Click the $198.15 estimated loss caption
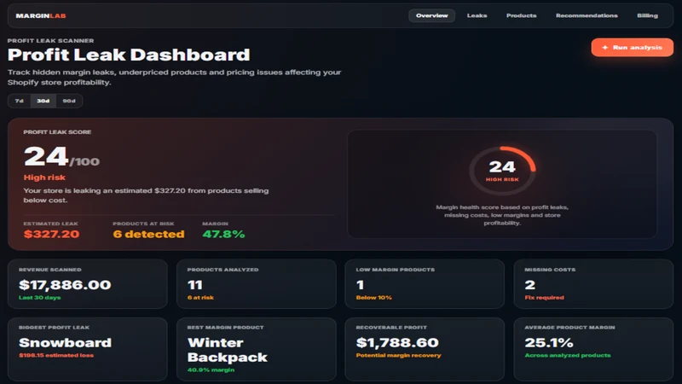682x384 pixels. point(56,356)
